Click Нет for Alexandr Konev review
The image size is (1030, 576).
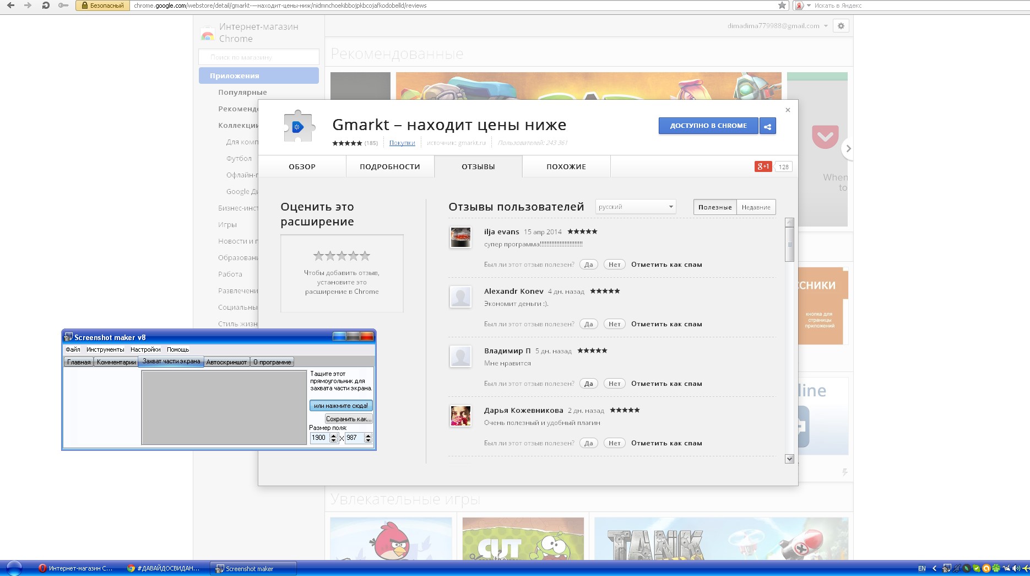point(615,324)
